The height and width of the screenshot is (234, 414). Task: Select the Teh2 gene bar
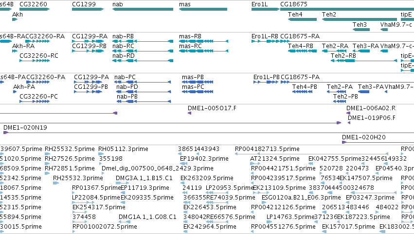coord(360,19)
